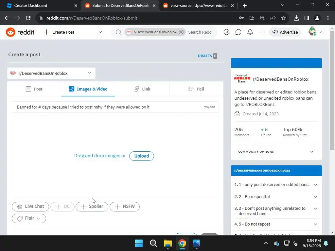Click the plus create post icon in header
Viewport: 335px width, 251px height.
(x=262, y=32)
